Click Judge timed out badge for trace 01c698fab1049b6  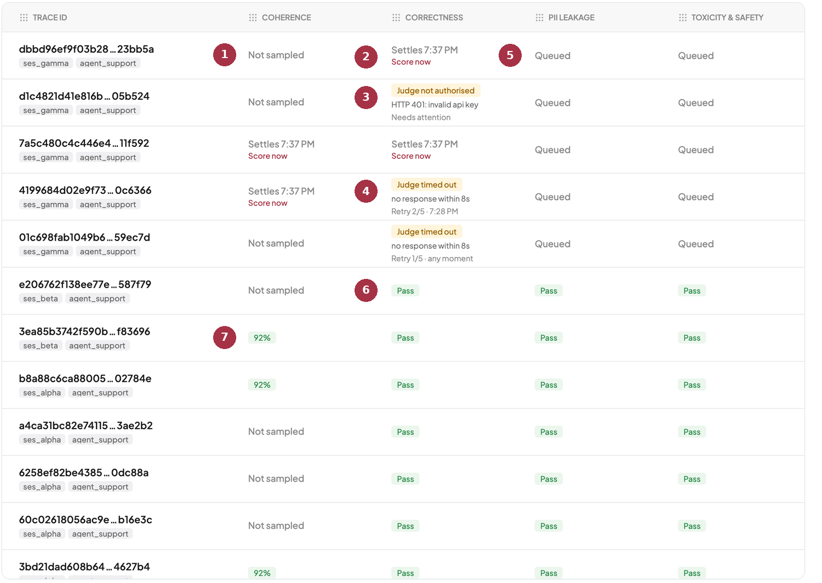coord(427,232)
